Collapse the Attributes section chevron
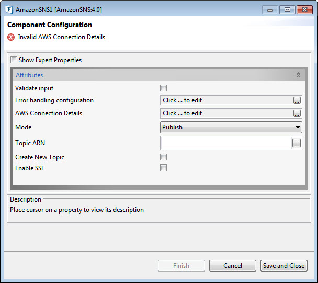318x283 pixels. pyautogui.click(x=298, y=75)
